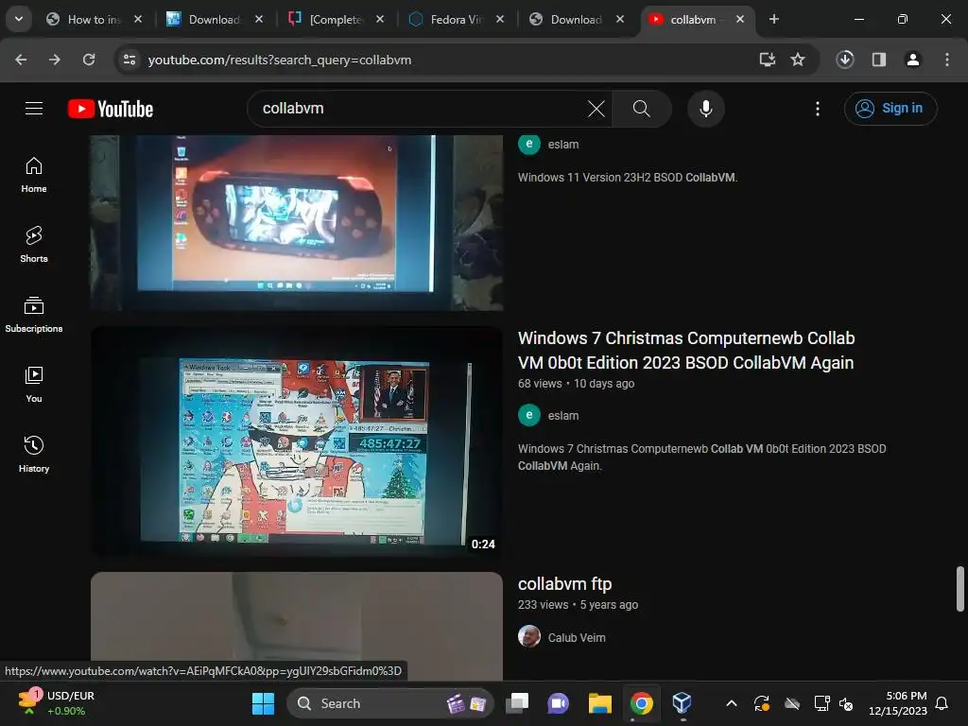Open Chrome taskbar icon
The height and width of the screenshot is (726, 968).
tap(642, 703)
